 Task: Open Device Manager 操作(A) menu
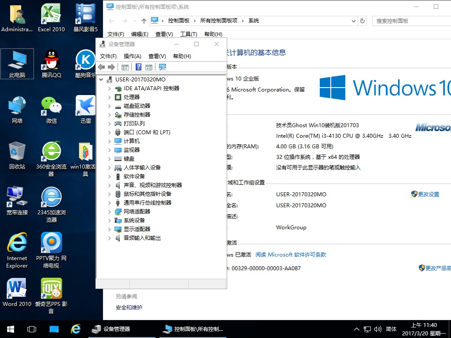pos(132,56)
